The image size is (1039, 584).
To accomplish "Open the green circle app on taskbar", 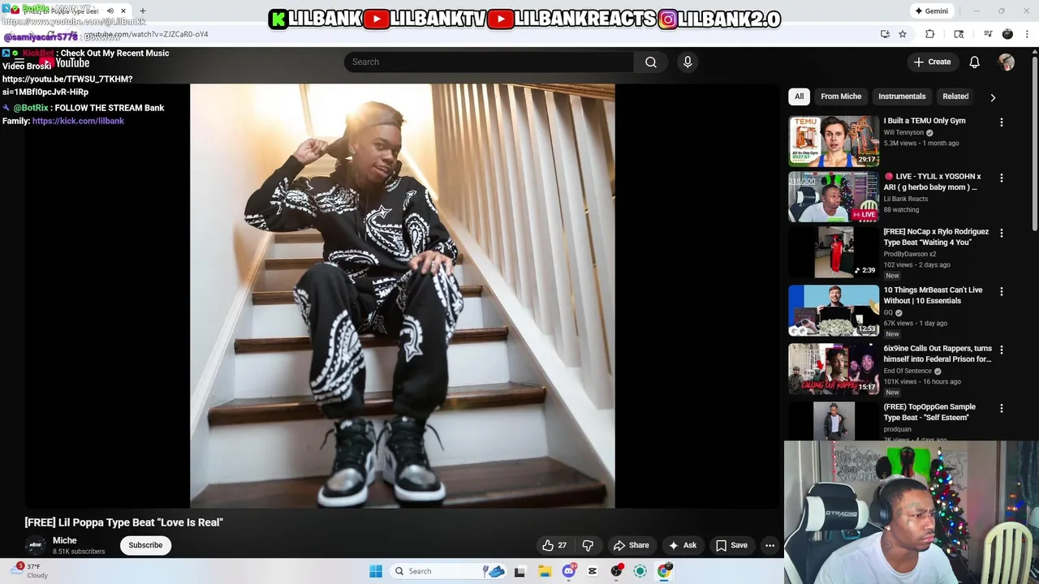I will [640, 571].
